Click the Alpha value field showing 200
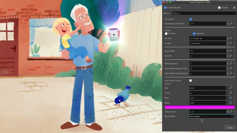The width and height of the screenshot is (237, 133). coord(208,103)
